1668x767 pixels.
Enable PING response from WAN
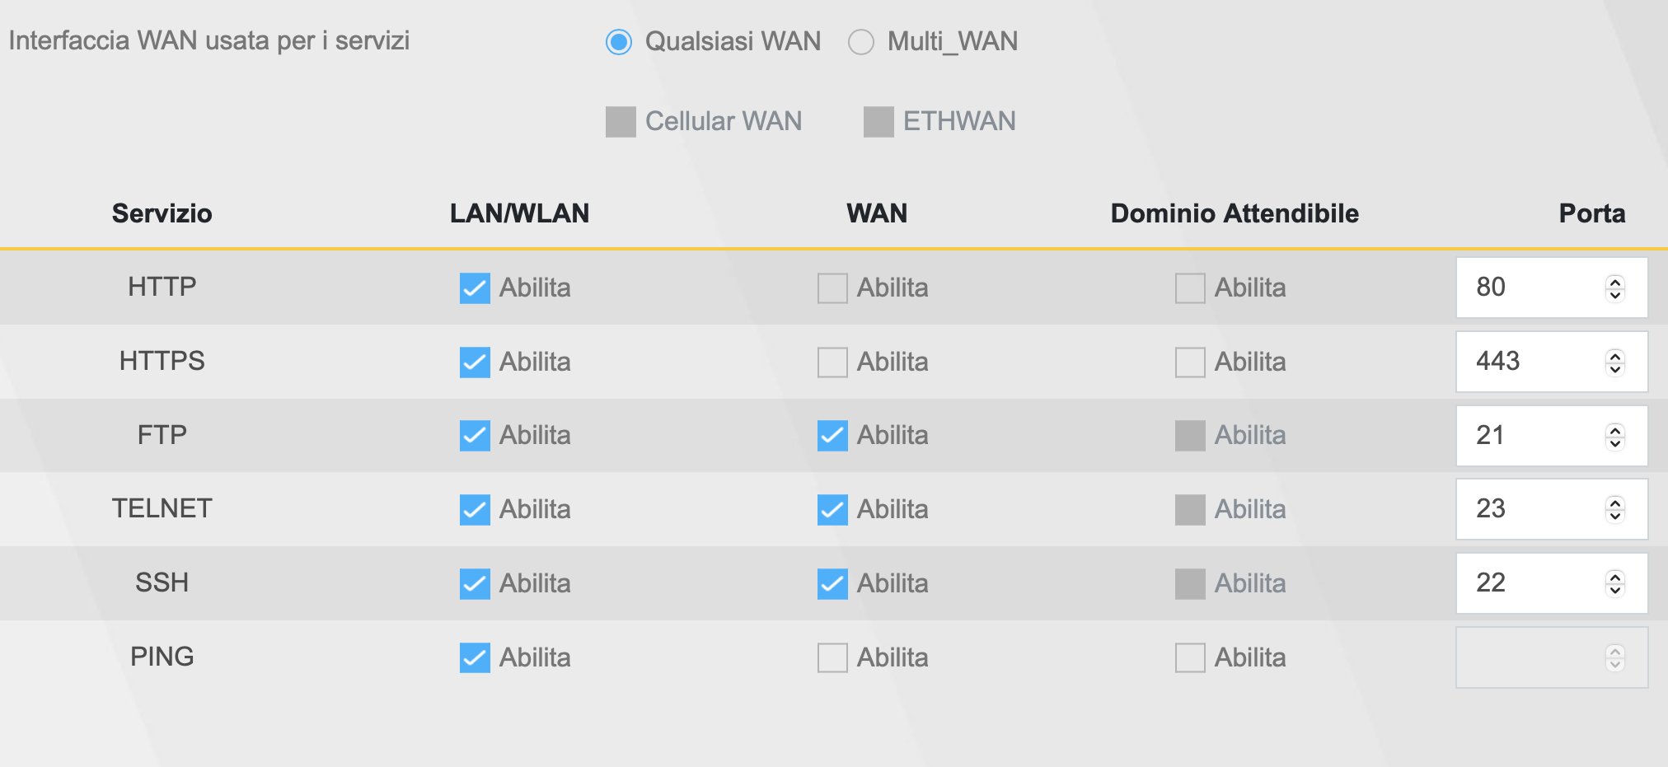(832, 658)
